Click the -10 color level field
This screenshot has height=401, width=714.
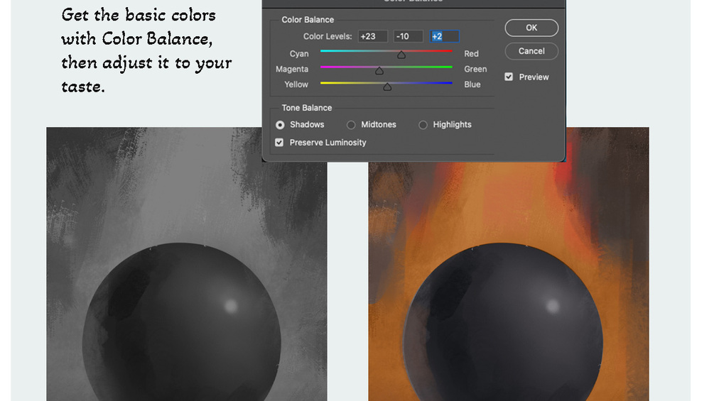pyautogui.click(x=409, y=36)
